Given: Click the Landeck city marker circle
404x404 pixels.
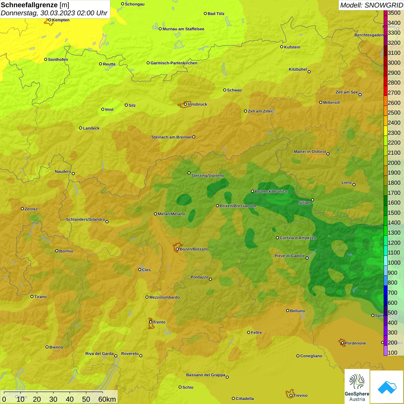Looking at the screenshot, I should pos(81,128).
